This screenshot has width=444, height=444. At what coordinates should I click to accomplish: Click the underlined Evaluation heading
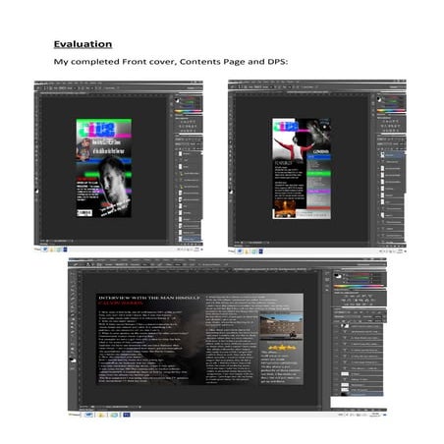[x=83, y=44]
